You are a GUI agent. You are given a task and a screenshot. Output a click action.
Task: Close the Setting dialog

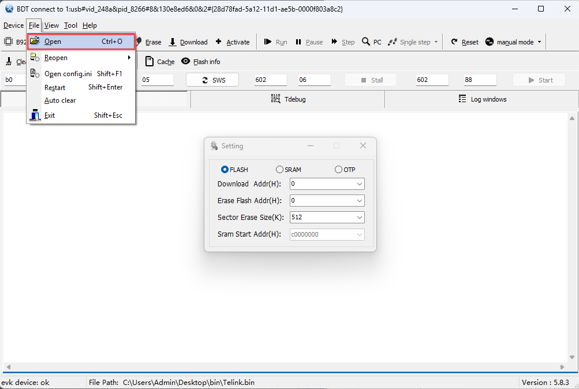tap(363, 146)
